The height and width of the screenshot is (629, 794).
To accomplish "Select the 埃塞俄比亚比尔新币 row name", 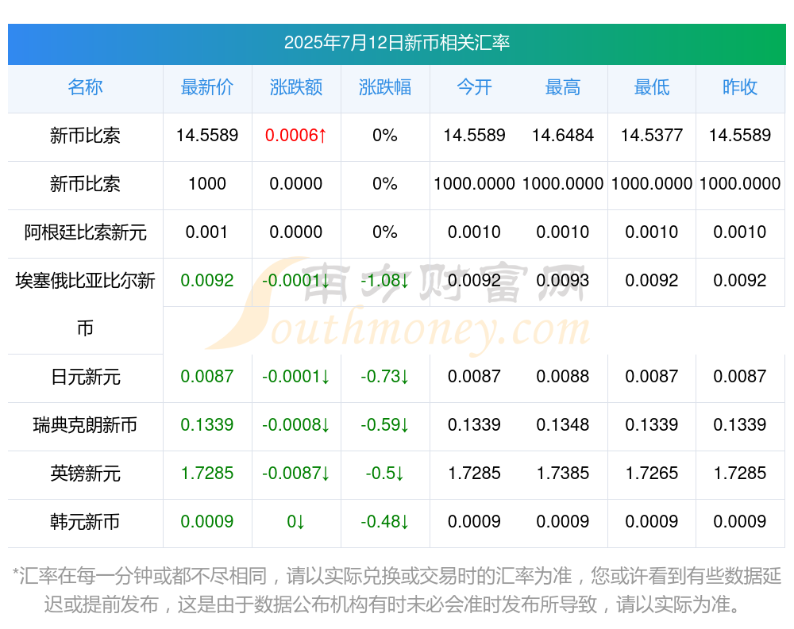I will (85, 304).
